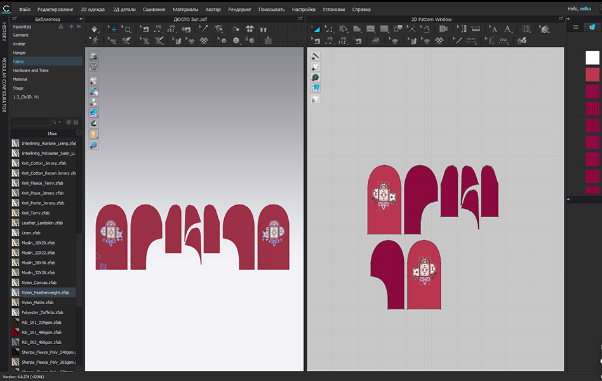The height and width of the screenshot is (381, 602).
Task: Open the Сшивание menu
Action: tap(154, 10)
